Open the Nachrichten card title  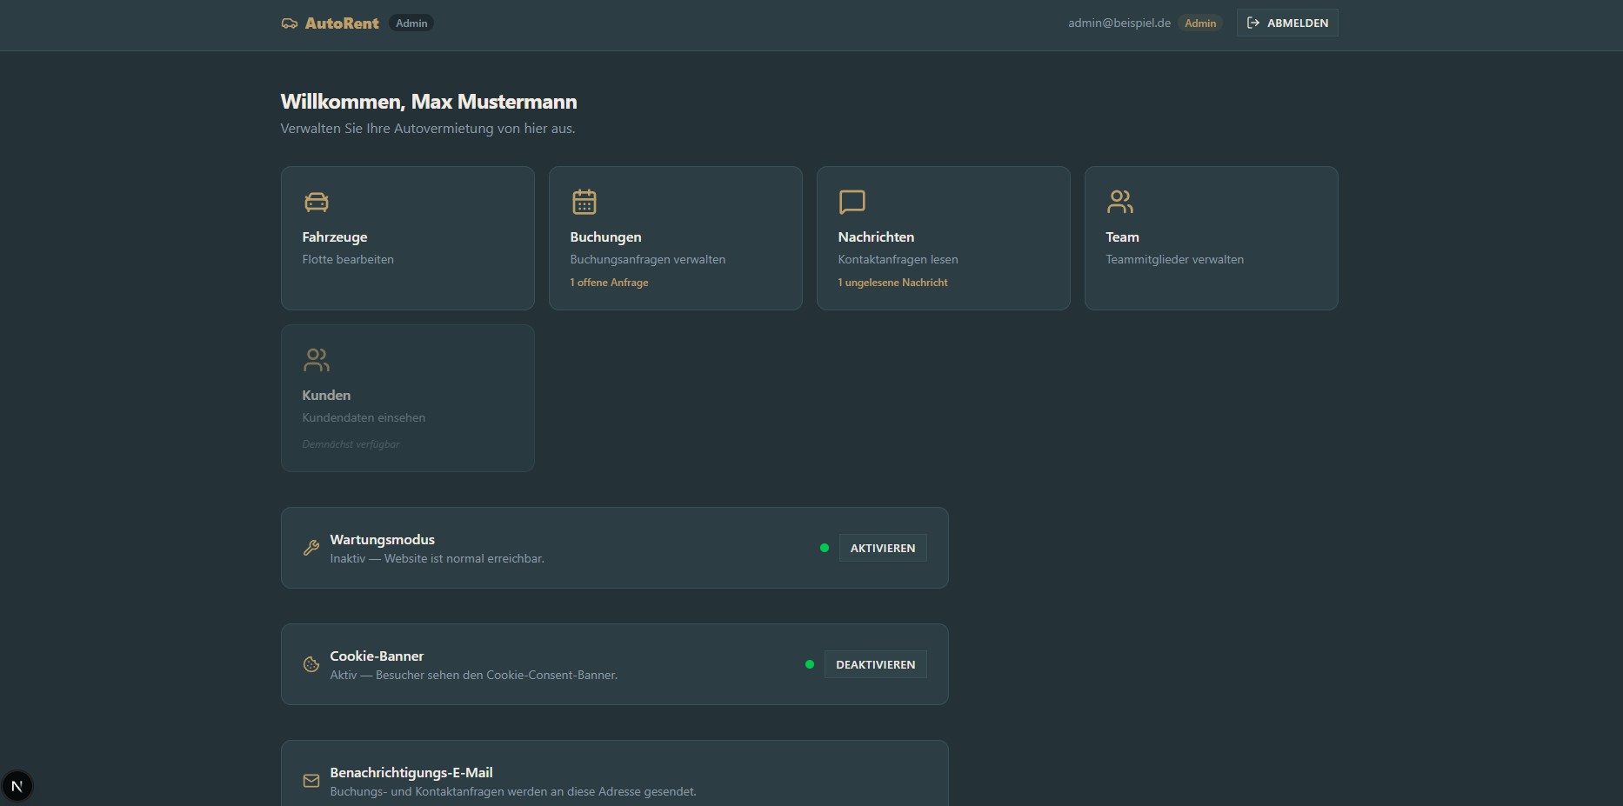[876, 236]
